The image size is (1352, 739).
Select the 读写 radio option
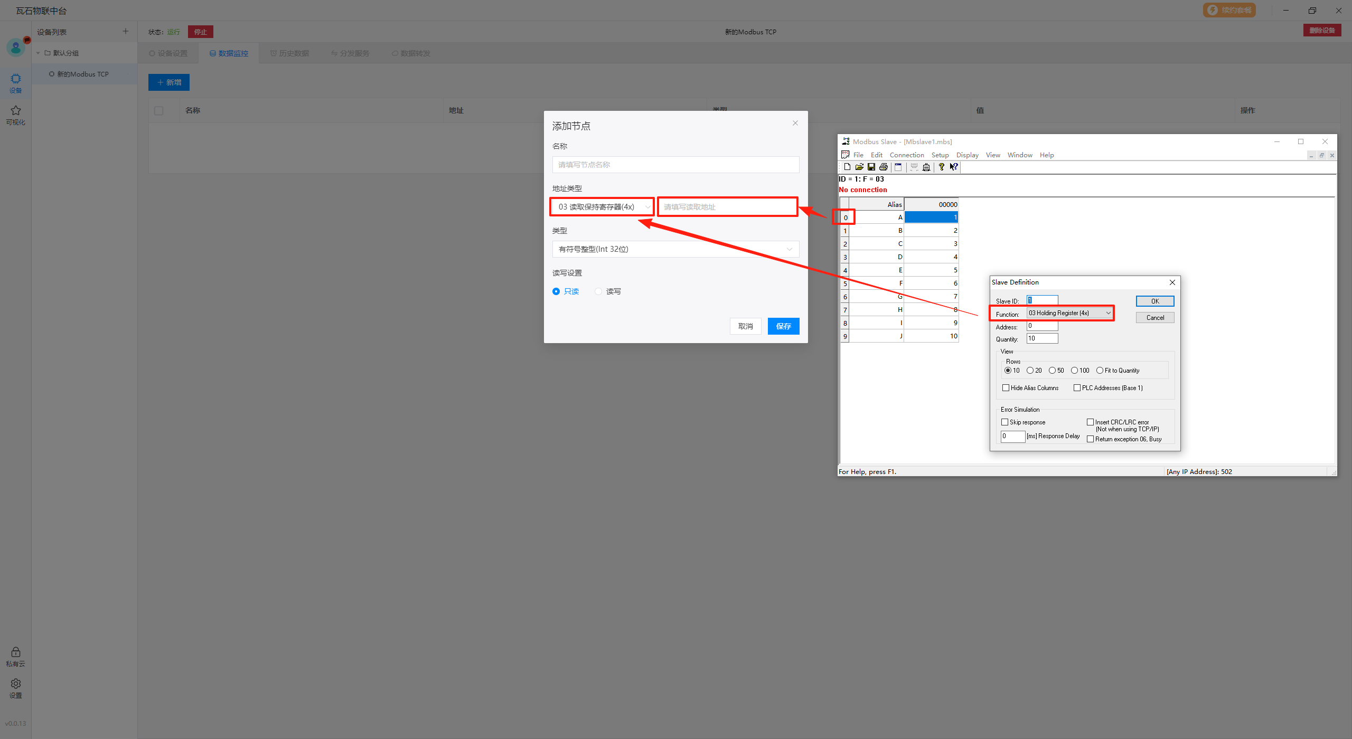coord(598,291)
